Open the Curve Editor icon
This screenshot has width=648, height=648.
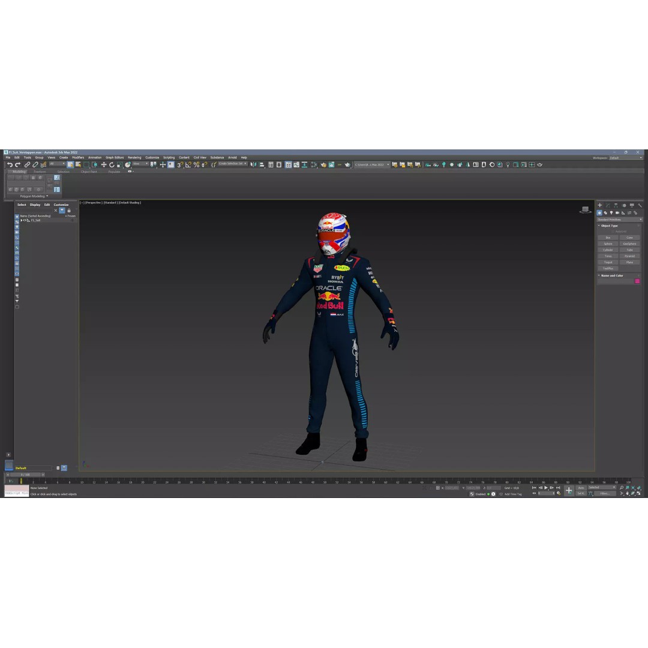296,164
